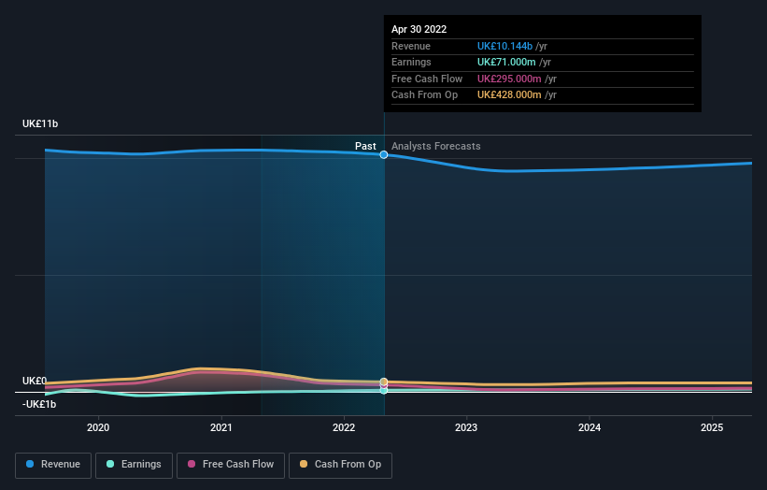Click the UK£295.000m free cash flow value

pos(509,79)
